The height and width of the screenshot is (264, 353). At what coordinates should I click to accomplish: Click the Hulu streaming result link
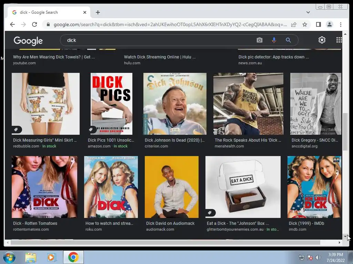click(x=160, y=57)
